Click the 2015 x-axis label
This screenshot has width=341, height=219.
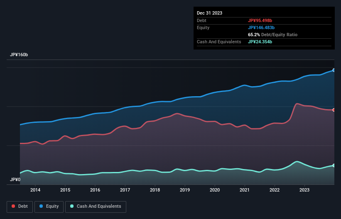(65, 190)
